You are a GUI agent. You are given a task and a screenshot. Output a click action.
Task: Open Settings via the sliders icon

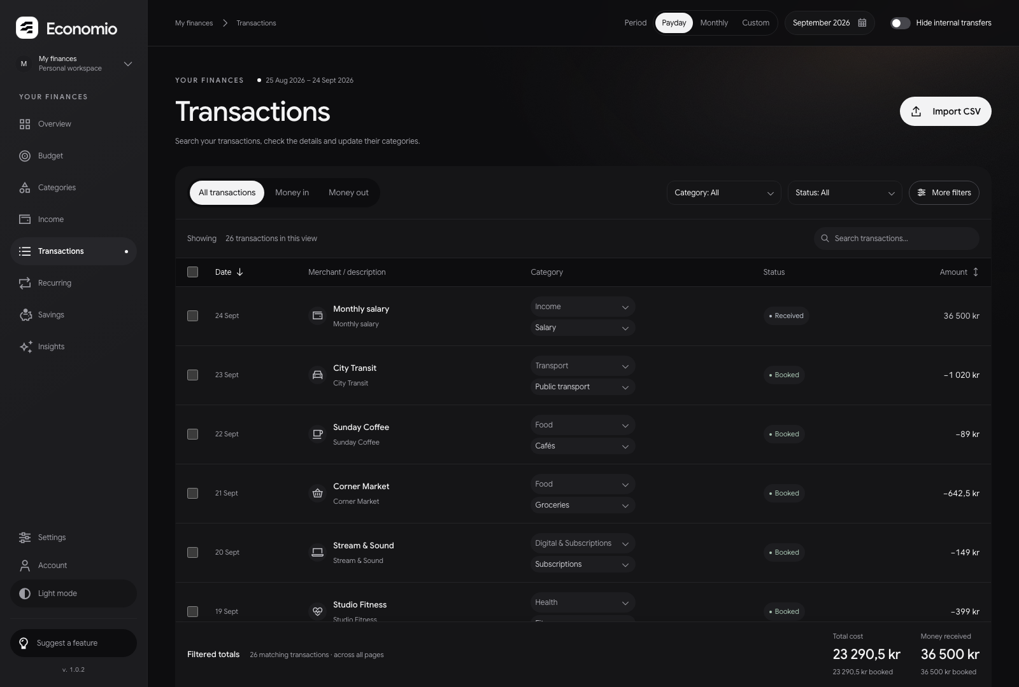25,538
